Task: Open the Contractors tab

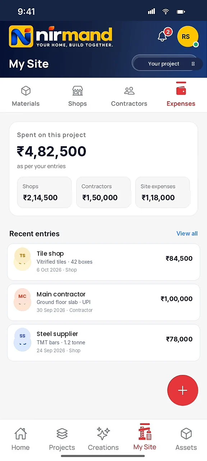Action: [129, 96]
